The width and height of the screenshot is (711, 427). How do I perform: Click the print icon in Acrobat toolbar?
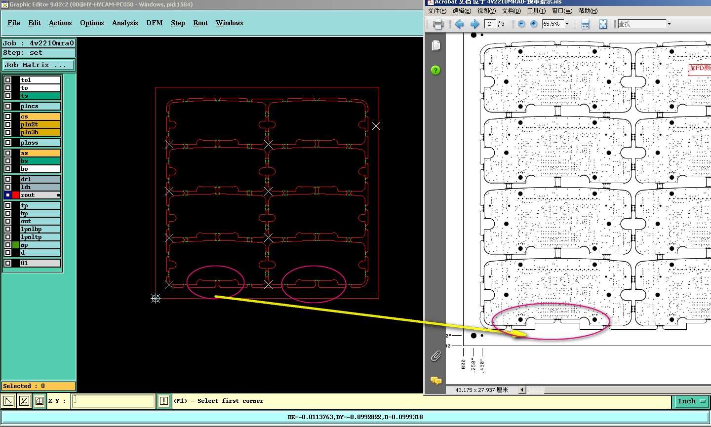point(438,24)
